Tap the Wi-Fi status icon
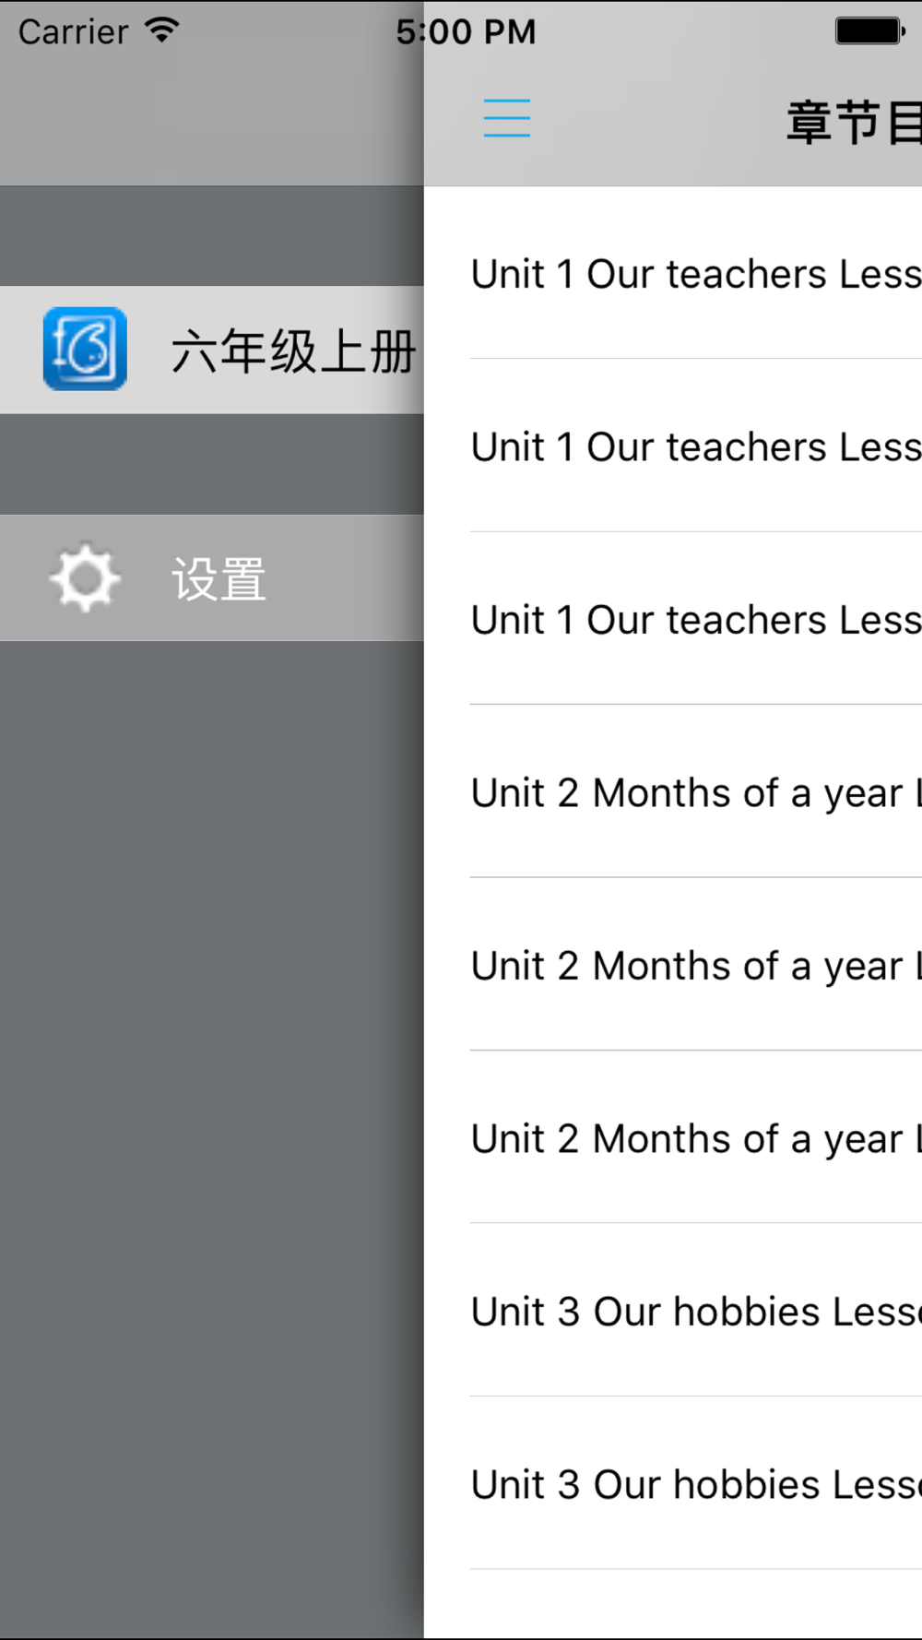Screen dimensions: 922x1640 coord(162,30)
